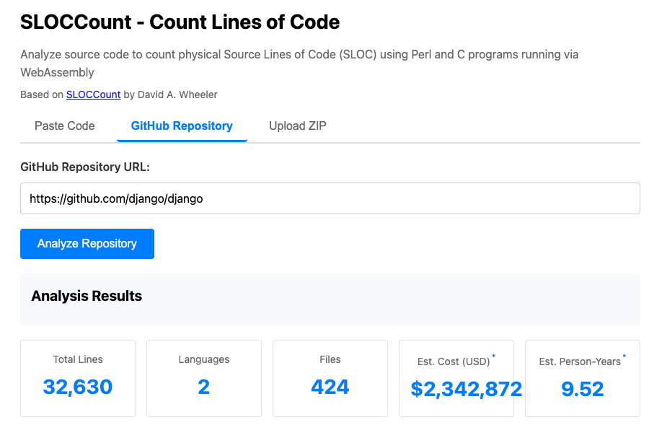662x430 pixels.
Task: Click the 9.52 person-years value
Action: [x=582, y=390]
